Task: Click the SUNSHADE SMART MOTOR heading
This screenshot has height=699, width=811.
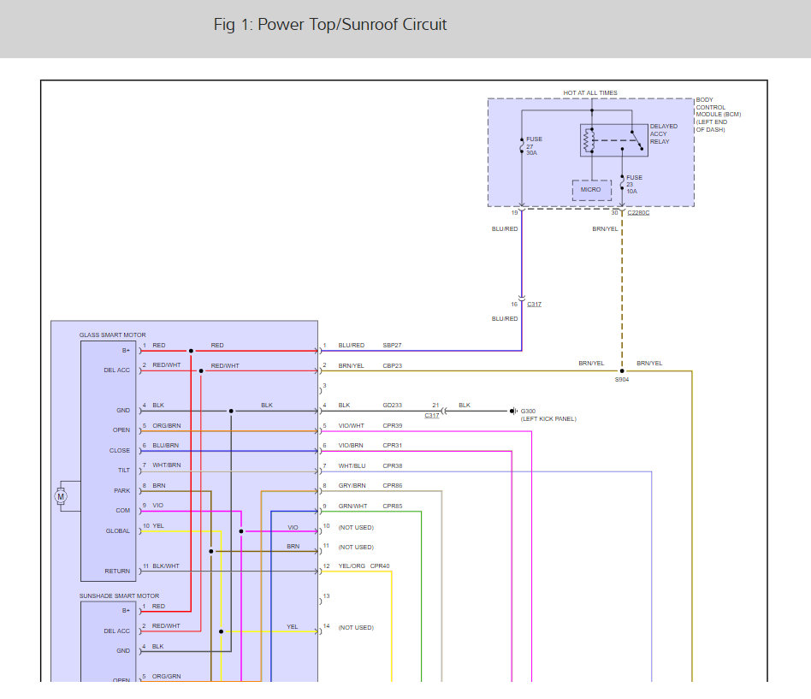Action: pyautogui.click(x=119, y=596)
